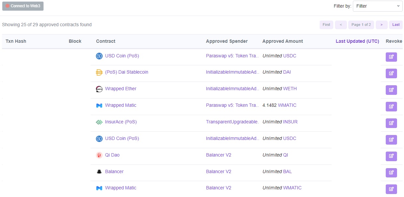Screen dimensions: 404x197
Task: Click the BAL token amount link
Action: [x=287, y=171]
